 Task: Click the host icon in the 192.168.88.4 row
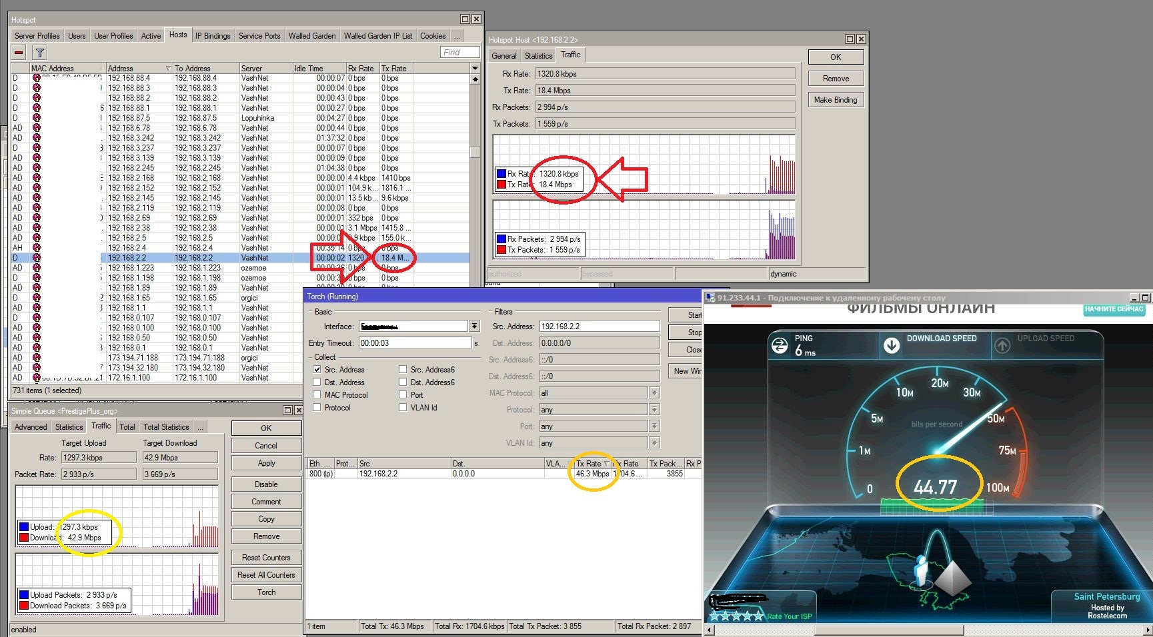(x=36, y=78)
